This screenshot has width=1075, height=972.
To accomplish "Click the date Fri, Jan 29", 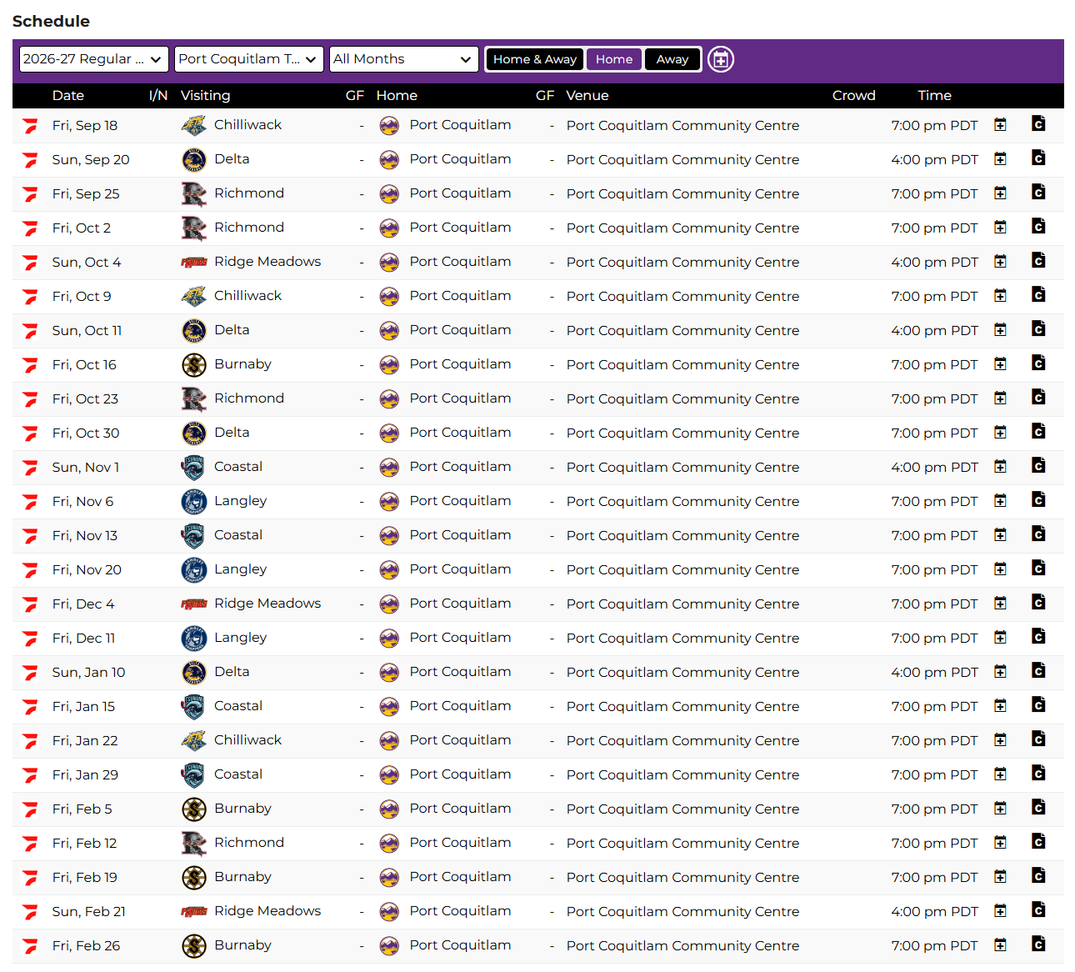I will [x=85, y=774].
